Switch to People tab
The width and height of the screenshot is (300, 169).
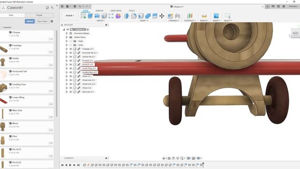[x=39, y=15]
